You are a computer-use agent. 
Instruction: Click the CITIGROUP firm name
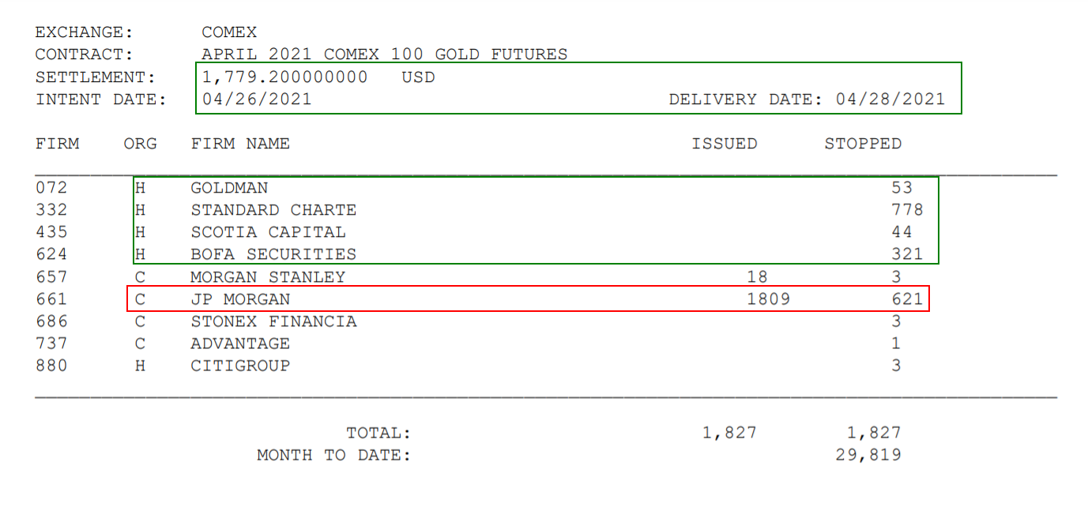pos(240,366)
